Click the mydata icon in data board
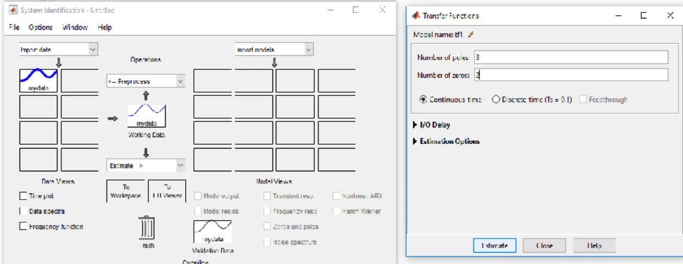 tap(39, 80)
